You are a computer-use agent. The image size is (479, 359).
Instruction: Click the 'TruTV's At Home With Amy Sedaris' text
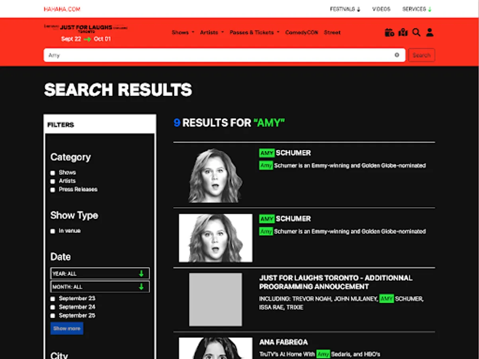[x=320, y=354]
